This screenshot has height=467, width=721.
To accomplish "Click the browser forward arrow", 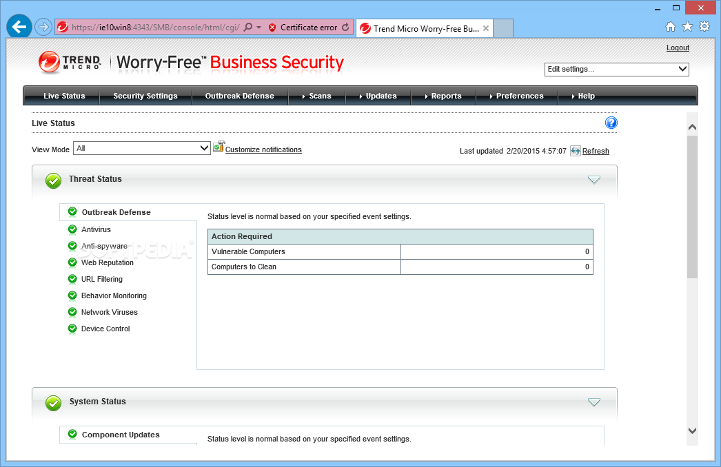I will pyautogui.click(x=43, y=27).
